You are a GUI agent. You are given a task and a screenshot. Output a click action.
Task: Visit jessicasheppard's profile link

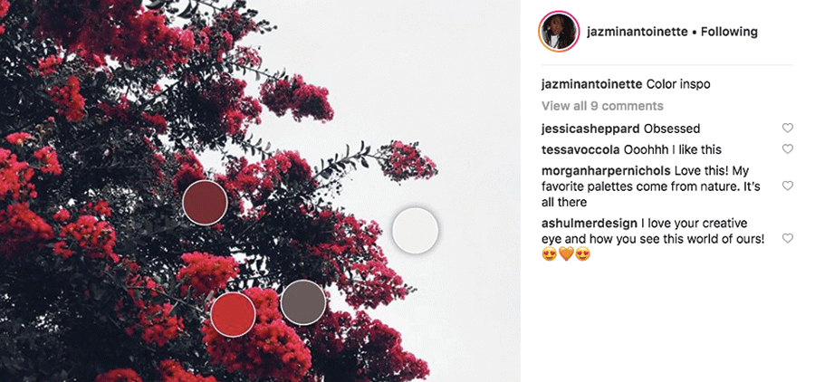(x=590, y=129)
